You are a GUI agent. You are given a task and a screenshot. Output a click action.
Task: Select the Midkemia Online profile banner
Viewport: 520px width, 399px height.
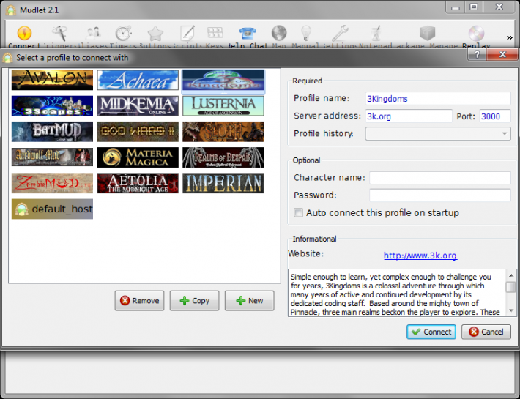[138, 105]
